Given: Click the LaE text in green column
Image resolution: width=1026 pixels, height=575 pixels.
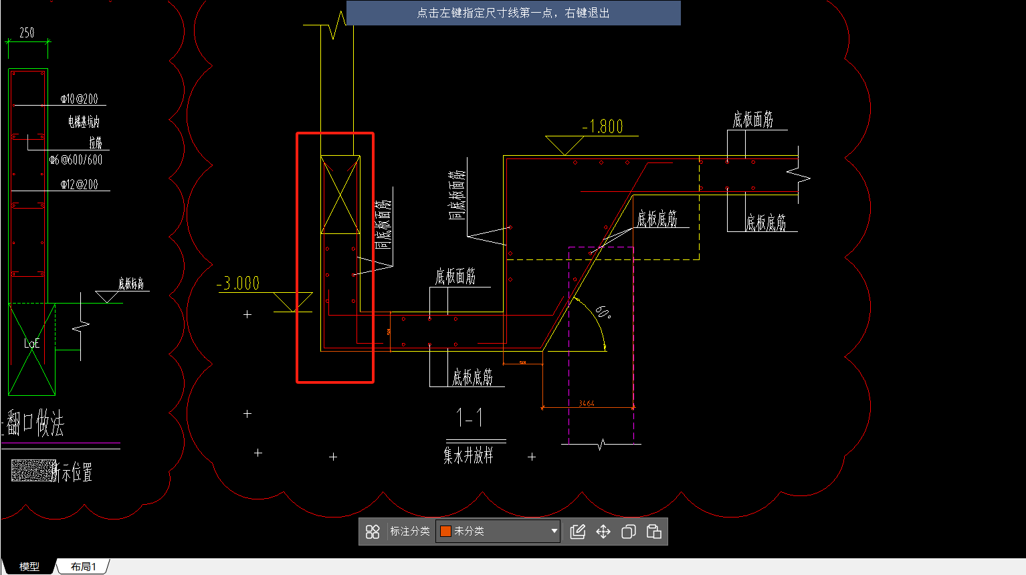Looking at the screenshot, I should point(31,344).
